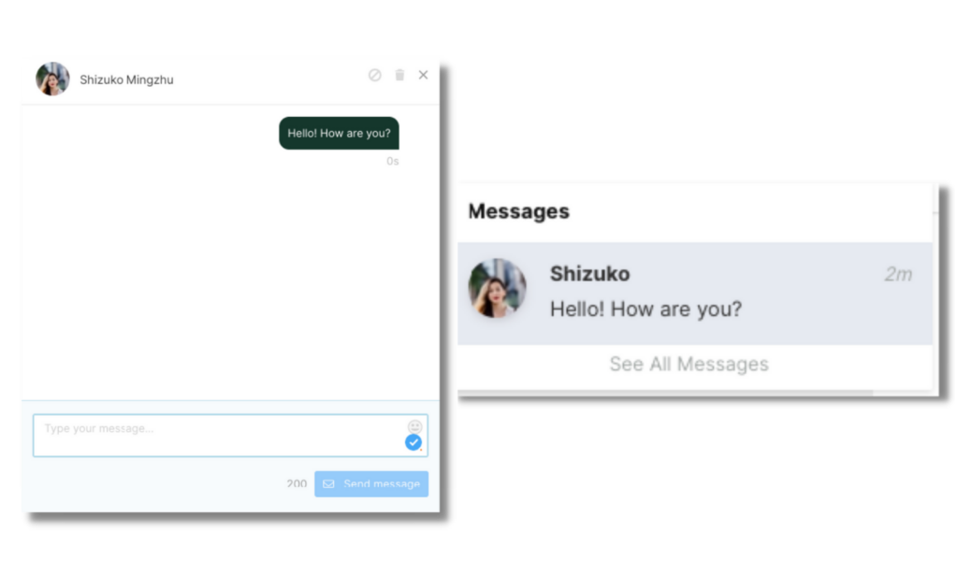958x574 pixels.
Task: Click Shizuko's profile photo in Messages list
Action: [x=498, y=288]
